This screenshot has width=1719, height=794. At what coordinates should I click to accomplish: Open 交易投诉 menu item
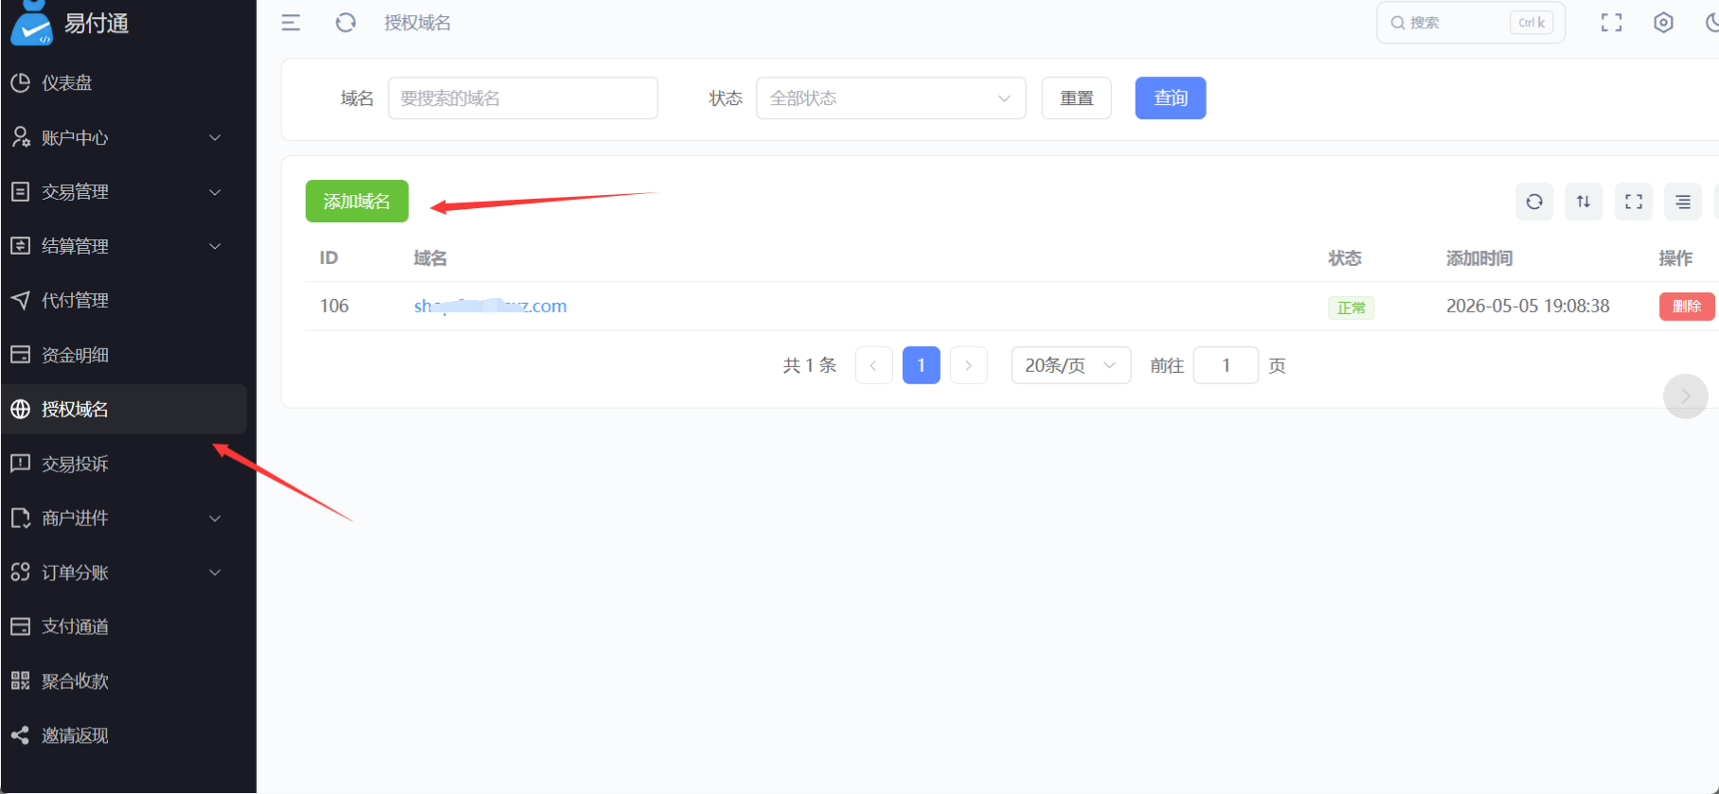click(x=124, y=464)
